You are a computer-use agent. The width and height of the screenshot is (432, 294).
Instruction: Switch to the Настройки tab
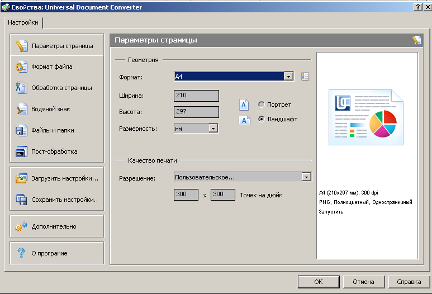(23, 22)
